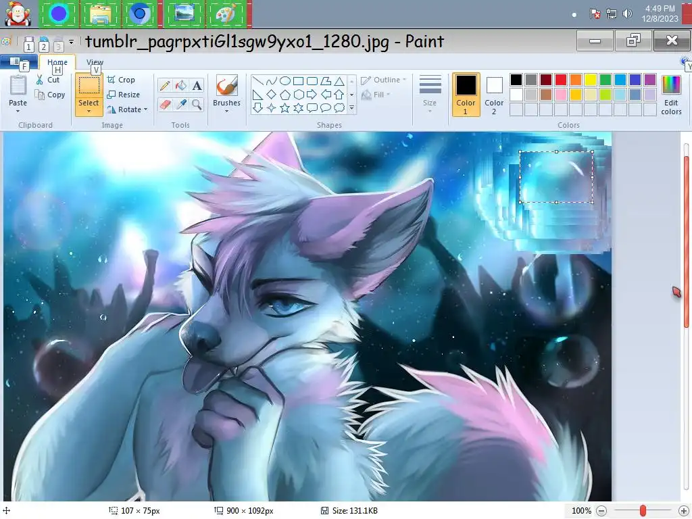The height and width of the screenshot is (519, 692).
Task: Select the Color picker eyedropper tool
Action: [181, 105]
